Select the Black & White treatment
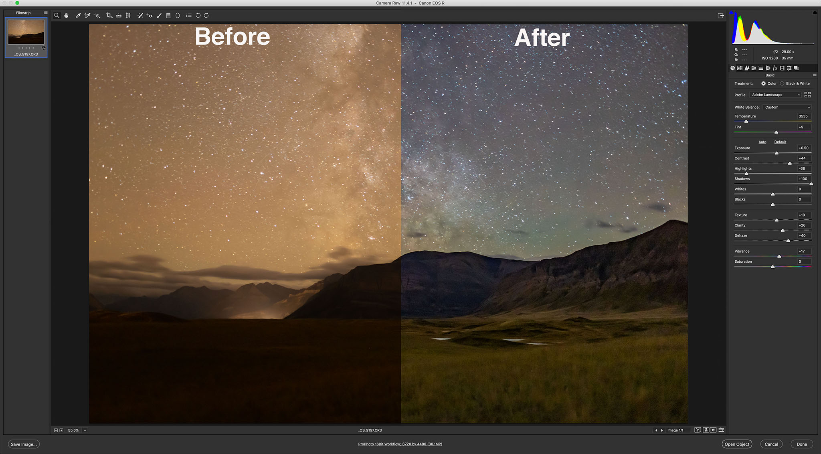The image size is (821, 454). [782, 83]
